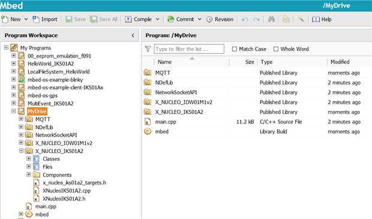Image resolution: width=372 pixels, height=219 pixels.
Task: Click the Files documentation icon
Action: pos(36,167)
